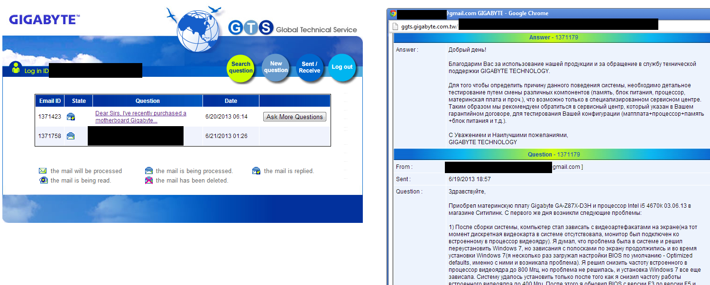Click page icon in popup address bar
This screenshot has width=710, height=285.
(395, 27)
